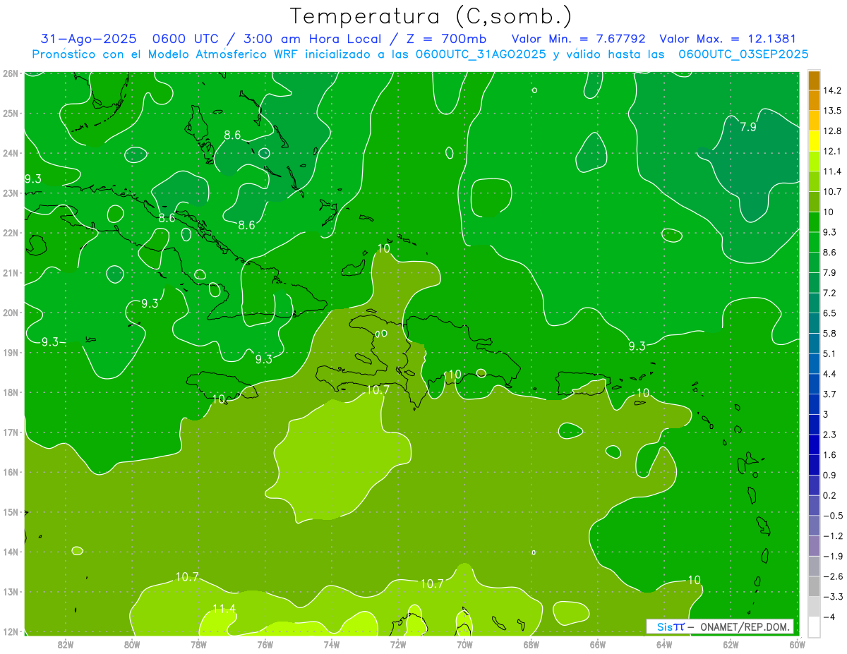Click purple swatch between -1.2 and -0.5
Viewport: 847px width, 654px height.
tap(814, 525)
